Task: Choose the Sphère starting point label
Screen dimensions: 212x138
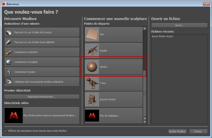Action: tap(104, 67)
